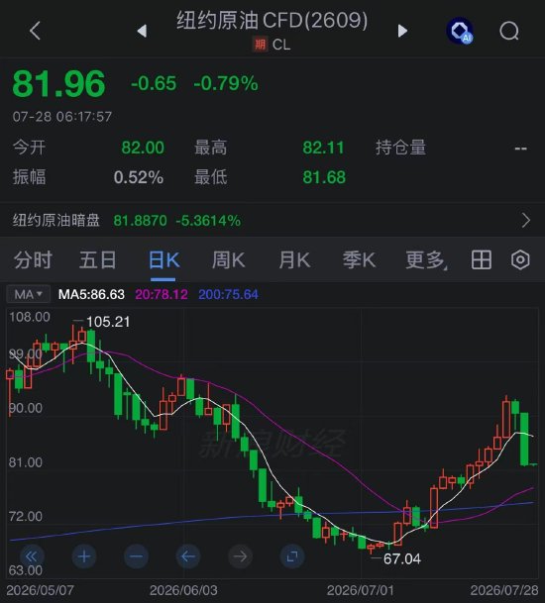This screenshot has height=603, width=545.
Task: Tap the 今开 value 82.00
Action: [x=143, y=148]
